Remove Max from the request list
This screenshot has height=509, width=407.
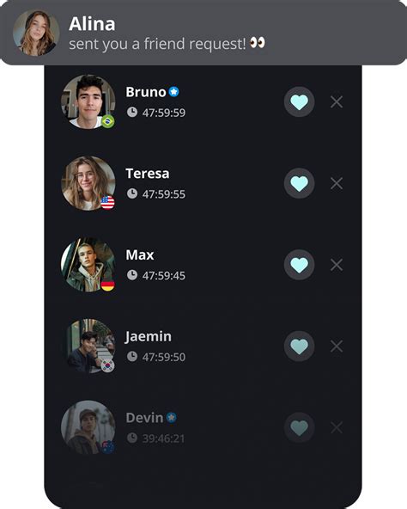[337, 265]
